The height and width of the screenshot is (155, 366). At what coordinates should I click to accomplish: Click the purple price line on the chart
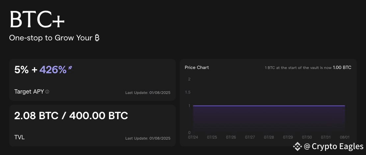pyautogui.click(x=269, y=106)
